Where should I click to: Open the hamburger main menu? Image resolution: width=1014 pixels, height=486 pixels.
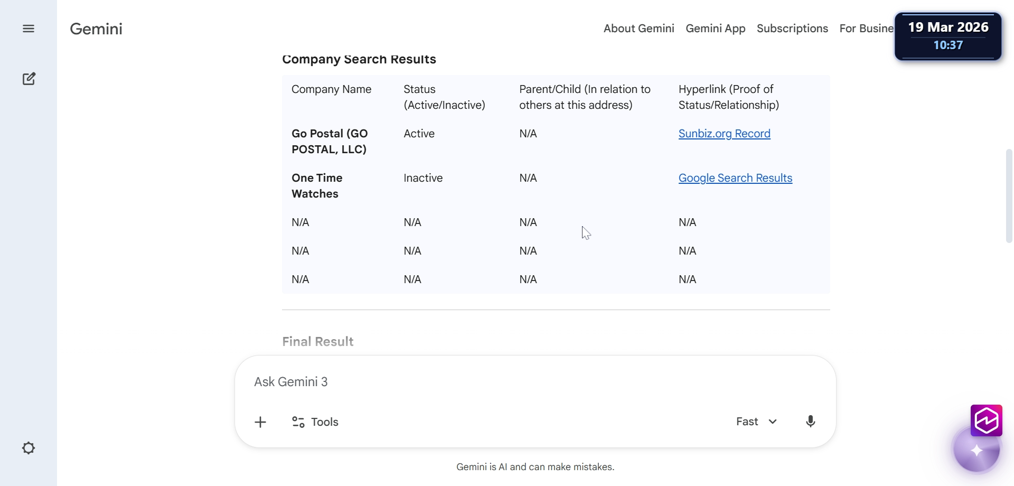[x=29, y=29]
